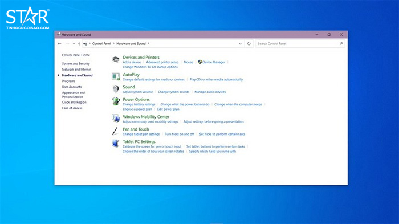Click Change when the computer sleeps
The image size is (399, 224).
pos(238,104)
